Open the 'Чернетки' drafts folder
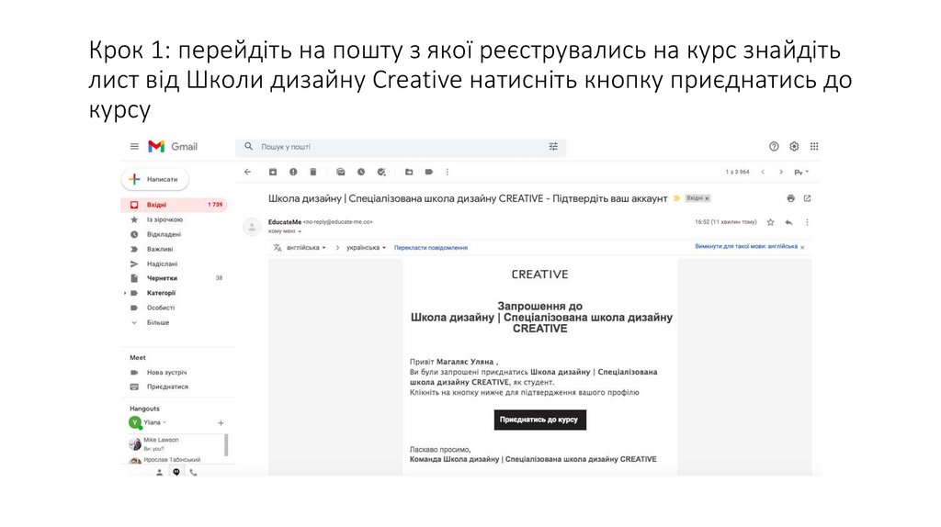This screenshot has height=527, width=941. coord(162,278)
